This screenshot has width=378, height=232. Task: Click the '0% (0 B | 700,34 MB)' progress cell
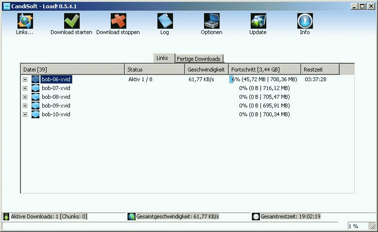click(x=264, y=114)
